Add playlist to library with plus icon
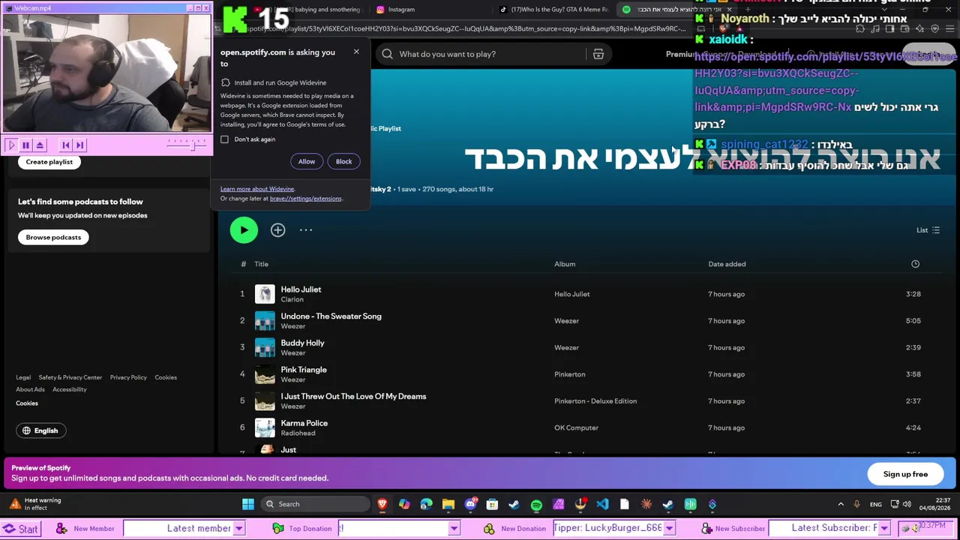This screenshot has width=960, height=540. click(277, 230)
